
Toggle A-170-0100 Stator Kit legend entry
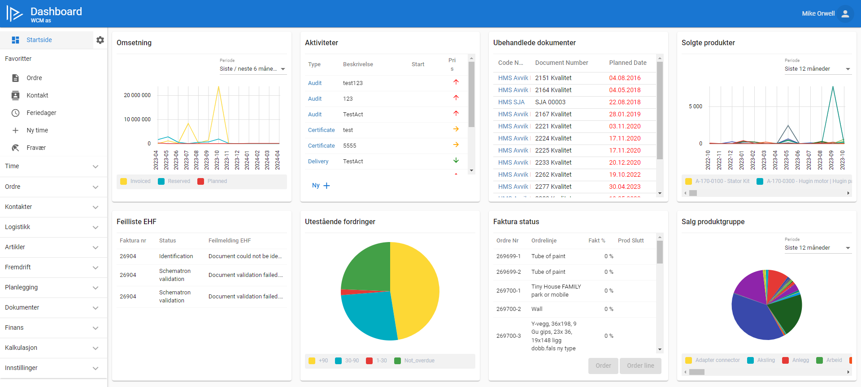717,181
